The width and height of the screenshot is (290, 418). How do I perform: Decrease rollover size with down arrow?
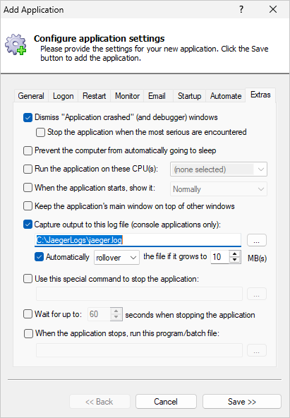click(x=234, y=260)
